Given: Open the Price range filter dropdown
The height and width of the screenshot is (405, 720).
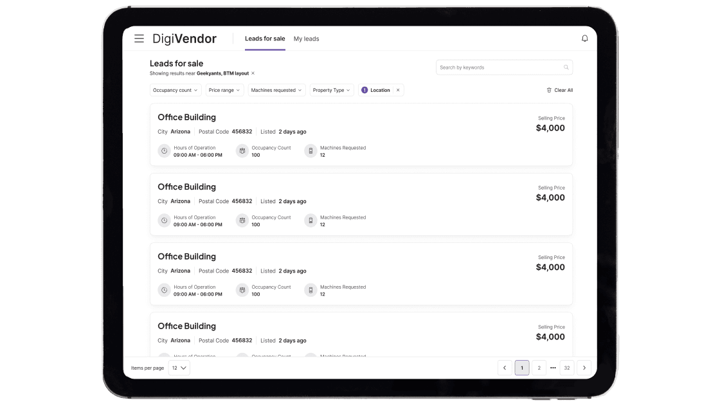Looking at the screenshot, I should 224,90.
